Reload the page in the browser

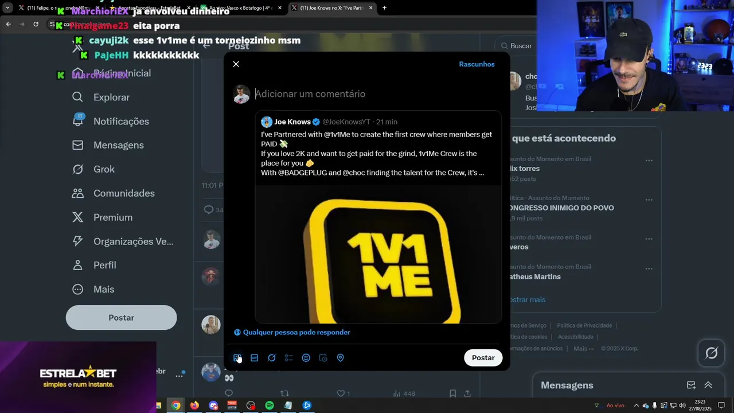click(36, 24)
